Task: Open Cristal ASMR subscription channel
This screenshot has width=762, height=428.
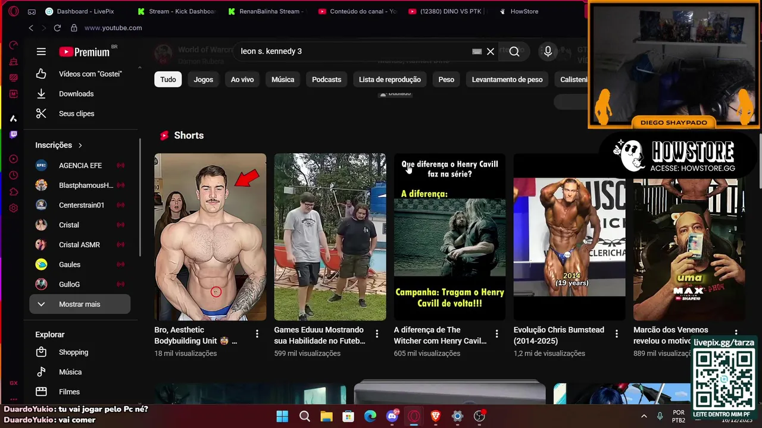Action: coord(80,244)
